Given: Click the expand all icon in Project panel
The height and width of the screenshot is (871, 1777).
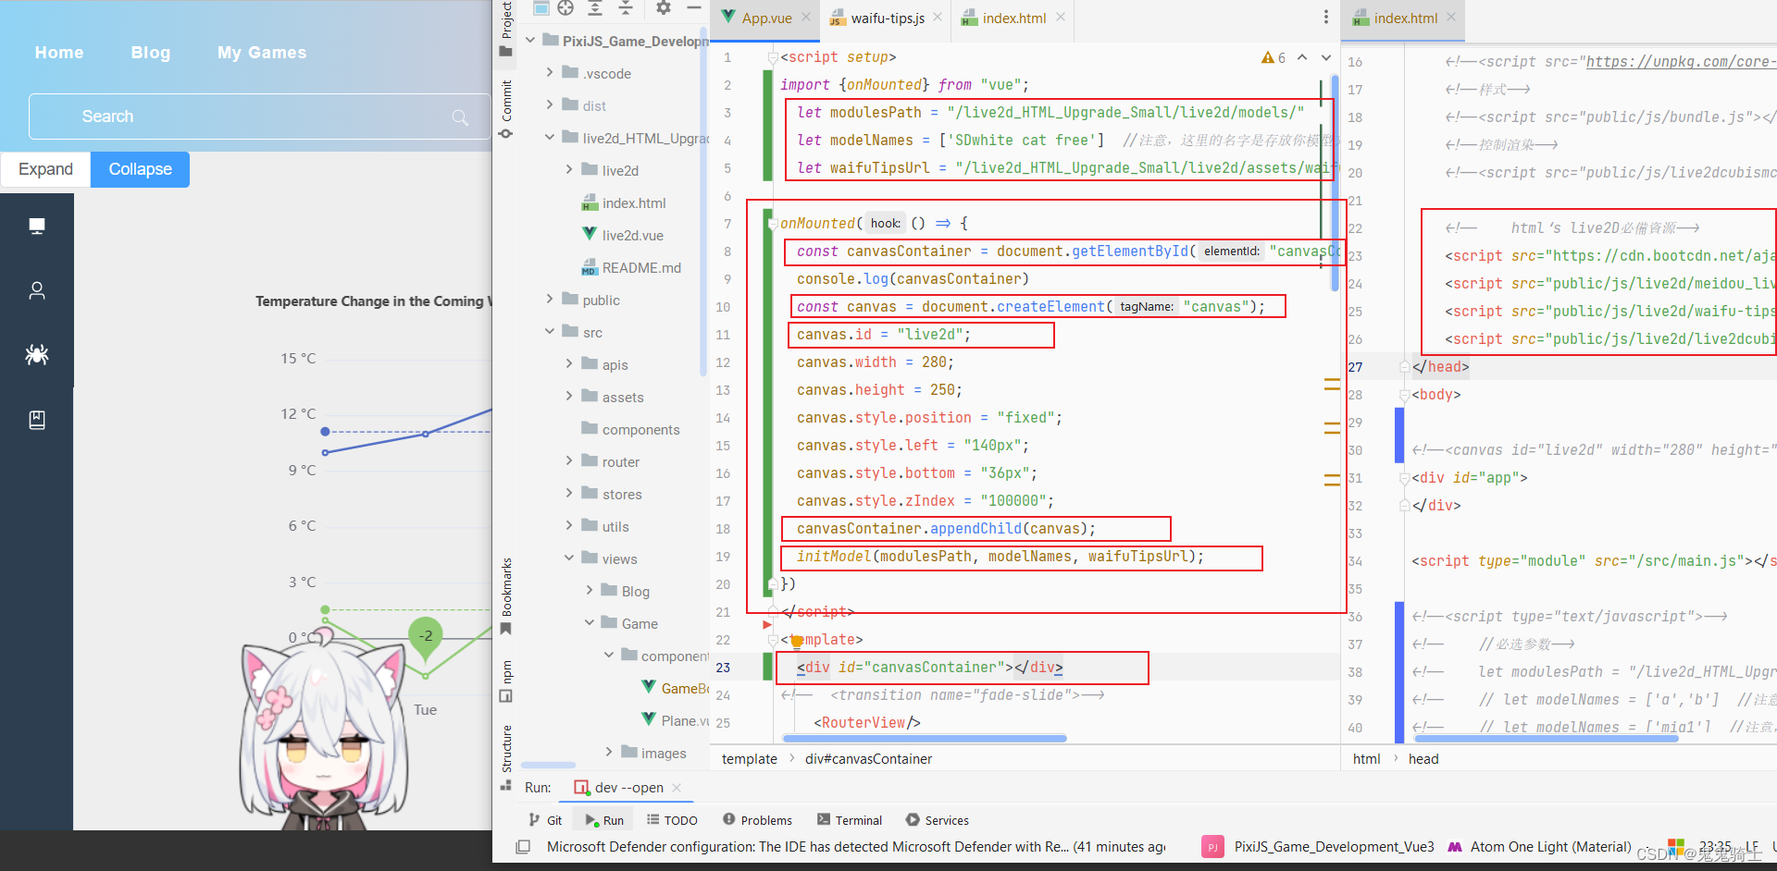Looking at the screenshot, I should (595, 8).
